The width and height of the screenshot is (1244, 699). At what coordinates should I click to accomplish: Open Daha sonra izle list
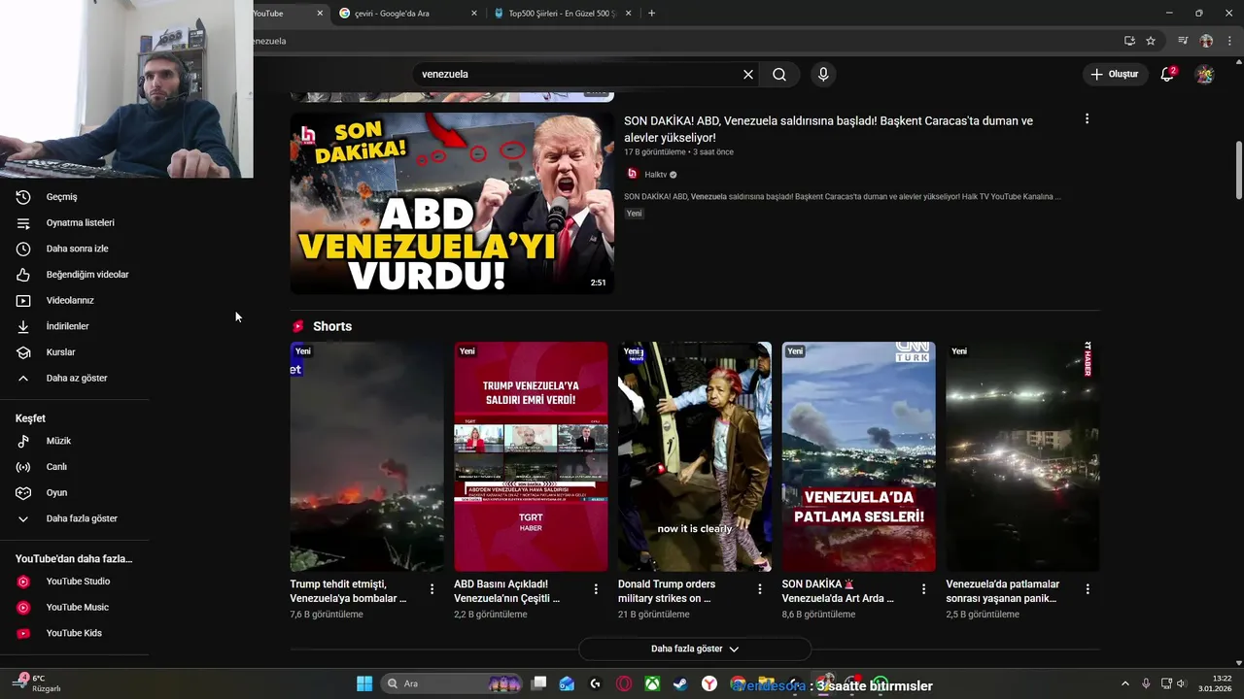pos(77,249)
